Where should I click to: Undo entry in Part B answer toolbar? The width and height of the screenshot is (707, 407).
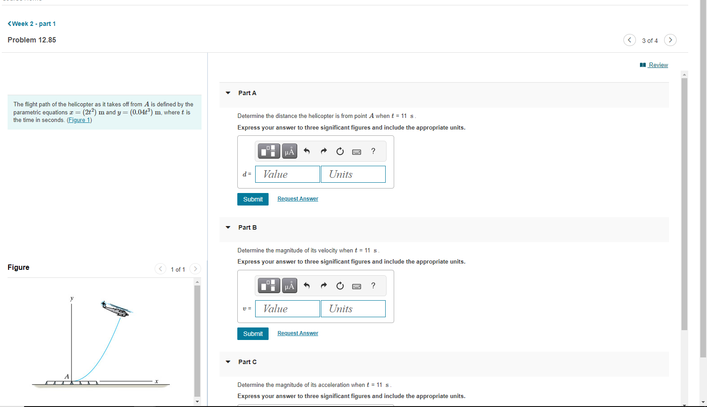click(x=307, y=285)
